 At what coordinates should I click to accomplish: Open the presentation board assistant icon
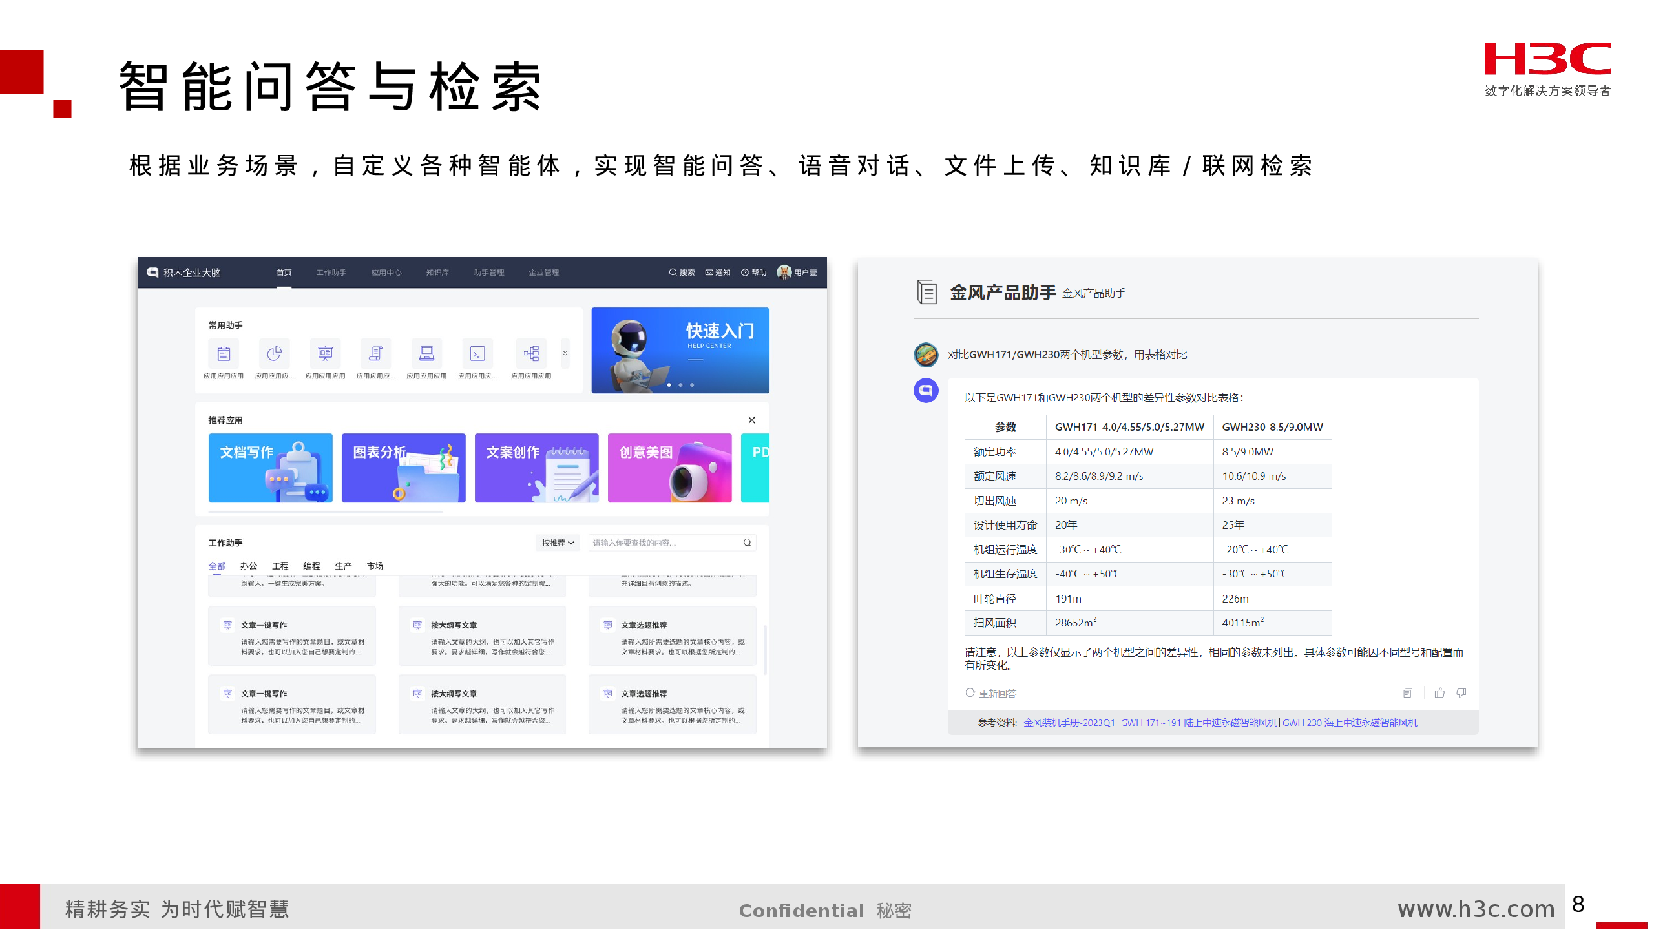(x=325, y=353)
